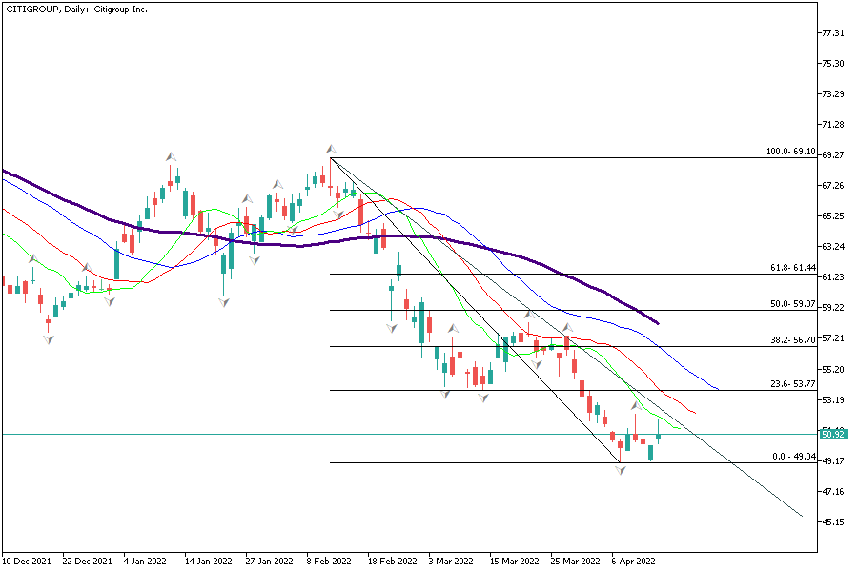The width and height of the screenshot is (858, 572).
Task: Click the 23.6- 53.77 Fibonacci level label
Action: [790, 385]
